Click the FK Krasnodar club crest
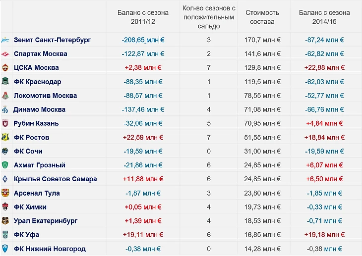Viewport: 362px width, 256px height. pyautogui.click(x=5, y=82)
